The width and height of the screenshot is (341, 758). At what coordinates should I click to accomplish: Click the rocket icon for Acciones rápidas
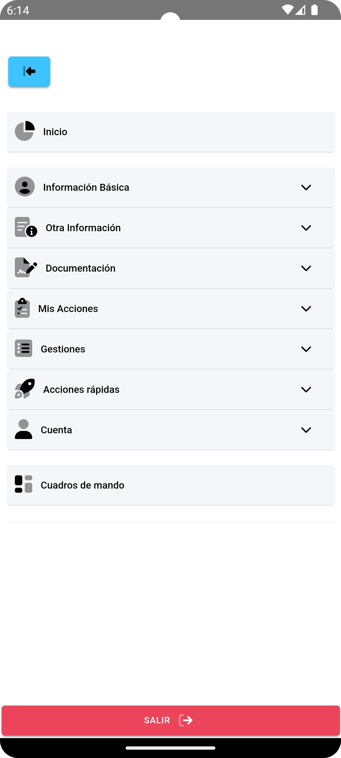25,388
